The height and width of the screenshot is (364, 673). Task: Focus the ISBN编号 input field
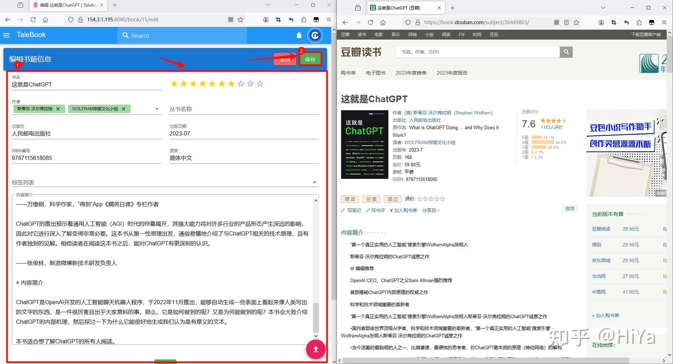point(86,158)
